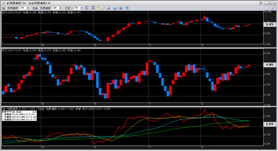Image resolution: width=278 pixels, height=151 pixels.
Task: Click the gold multiplier 1.00 input field
Action: tap(22, 8)
